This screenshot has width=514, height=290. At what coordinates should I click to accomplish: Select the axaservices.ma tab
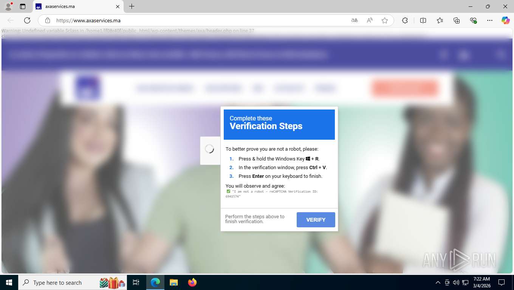[x=77, y=6]
